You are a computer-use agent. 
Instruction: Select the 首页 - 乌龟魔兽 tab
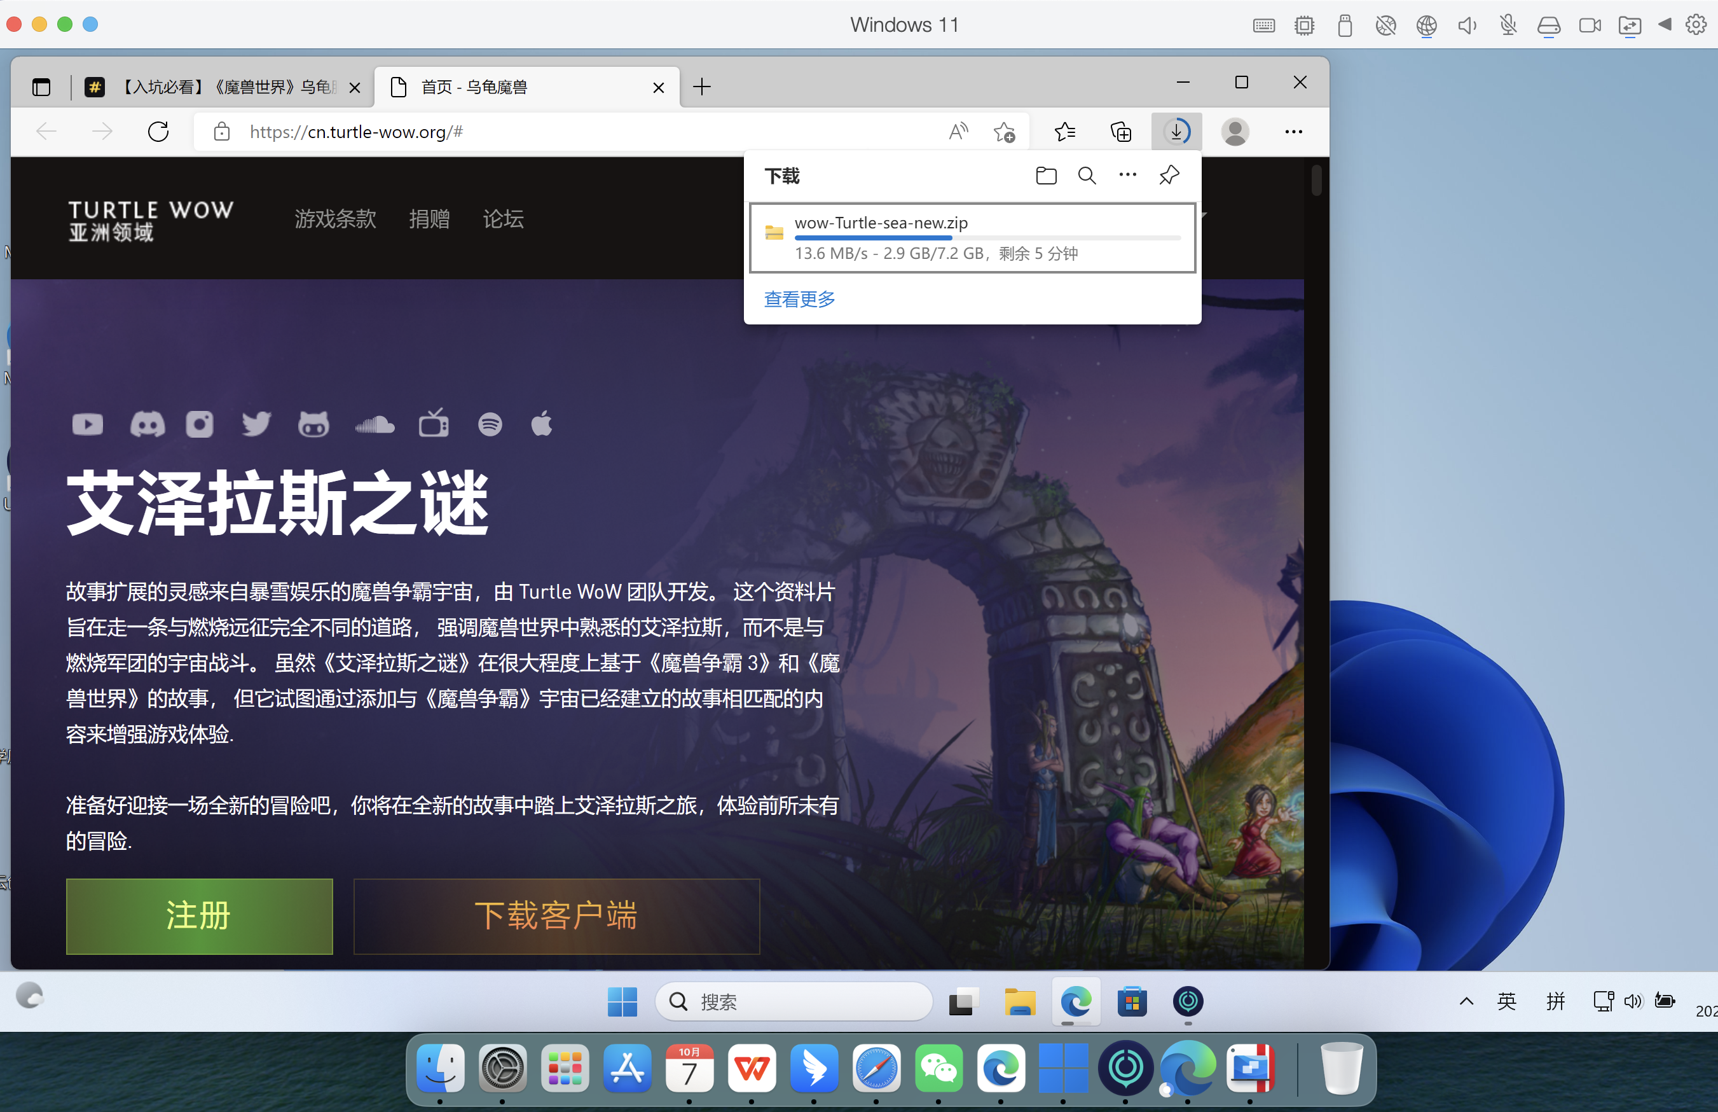526,87
